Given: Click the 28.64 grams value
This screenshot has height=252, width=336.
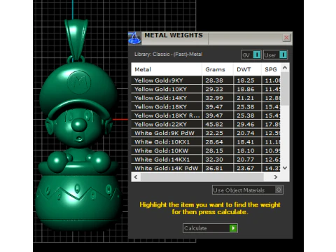Looking at the screenshot, I should point(214,142).
